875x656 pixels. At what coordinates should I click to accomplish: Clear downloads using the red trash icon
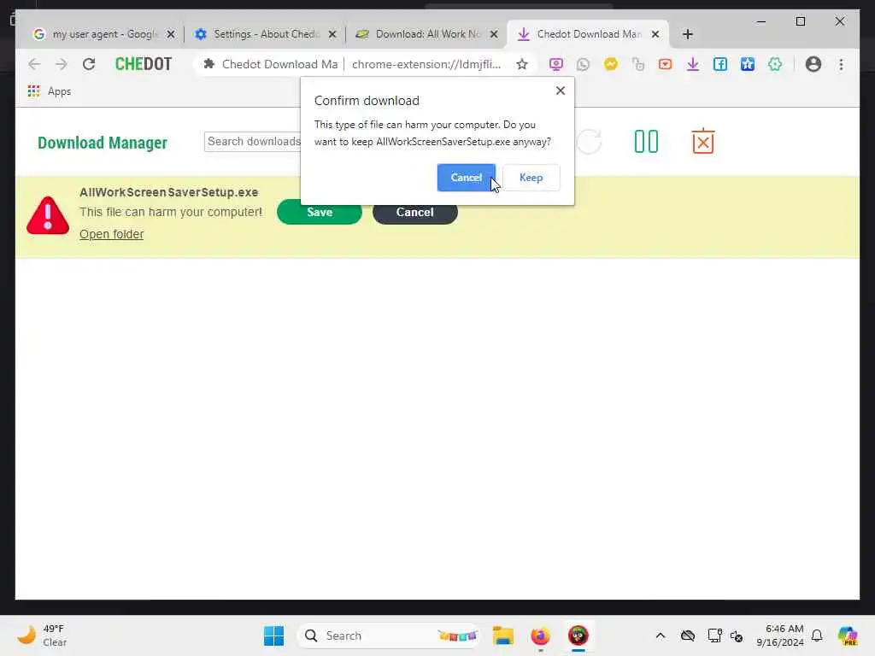tap(702, 141)
